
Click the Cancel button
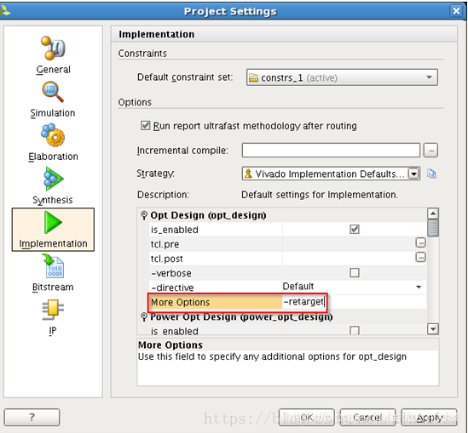click(367, 418)
